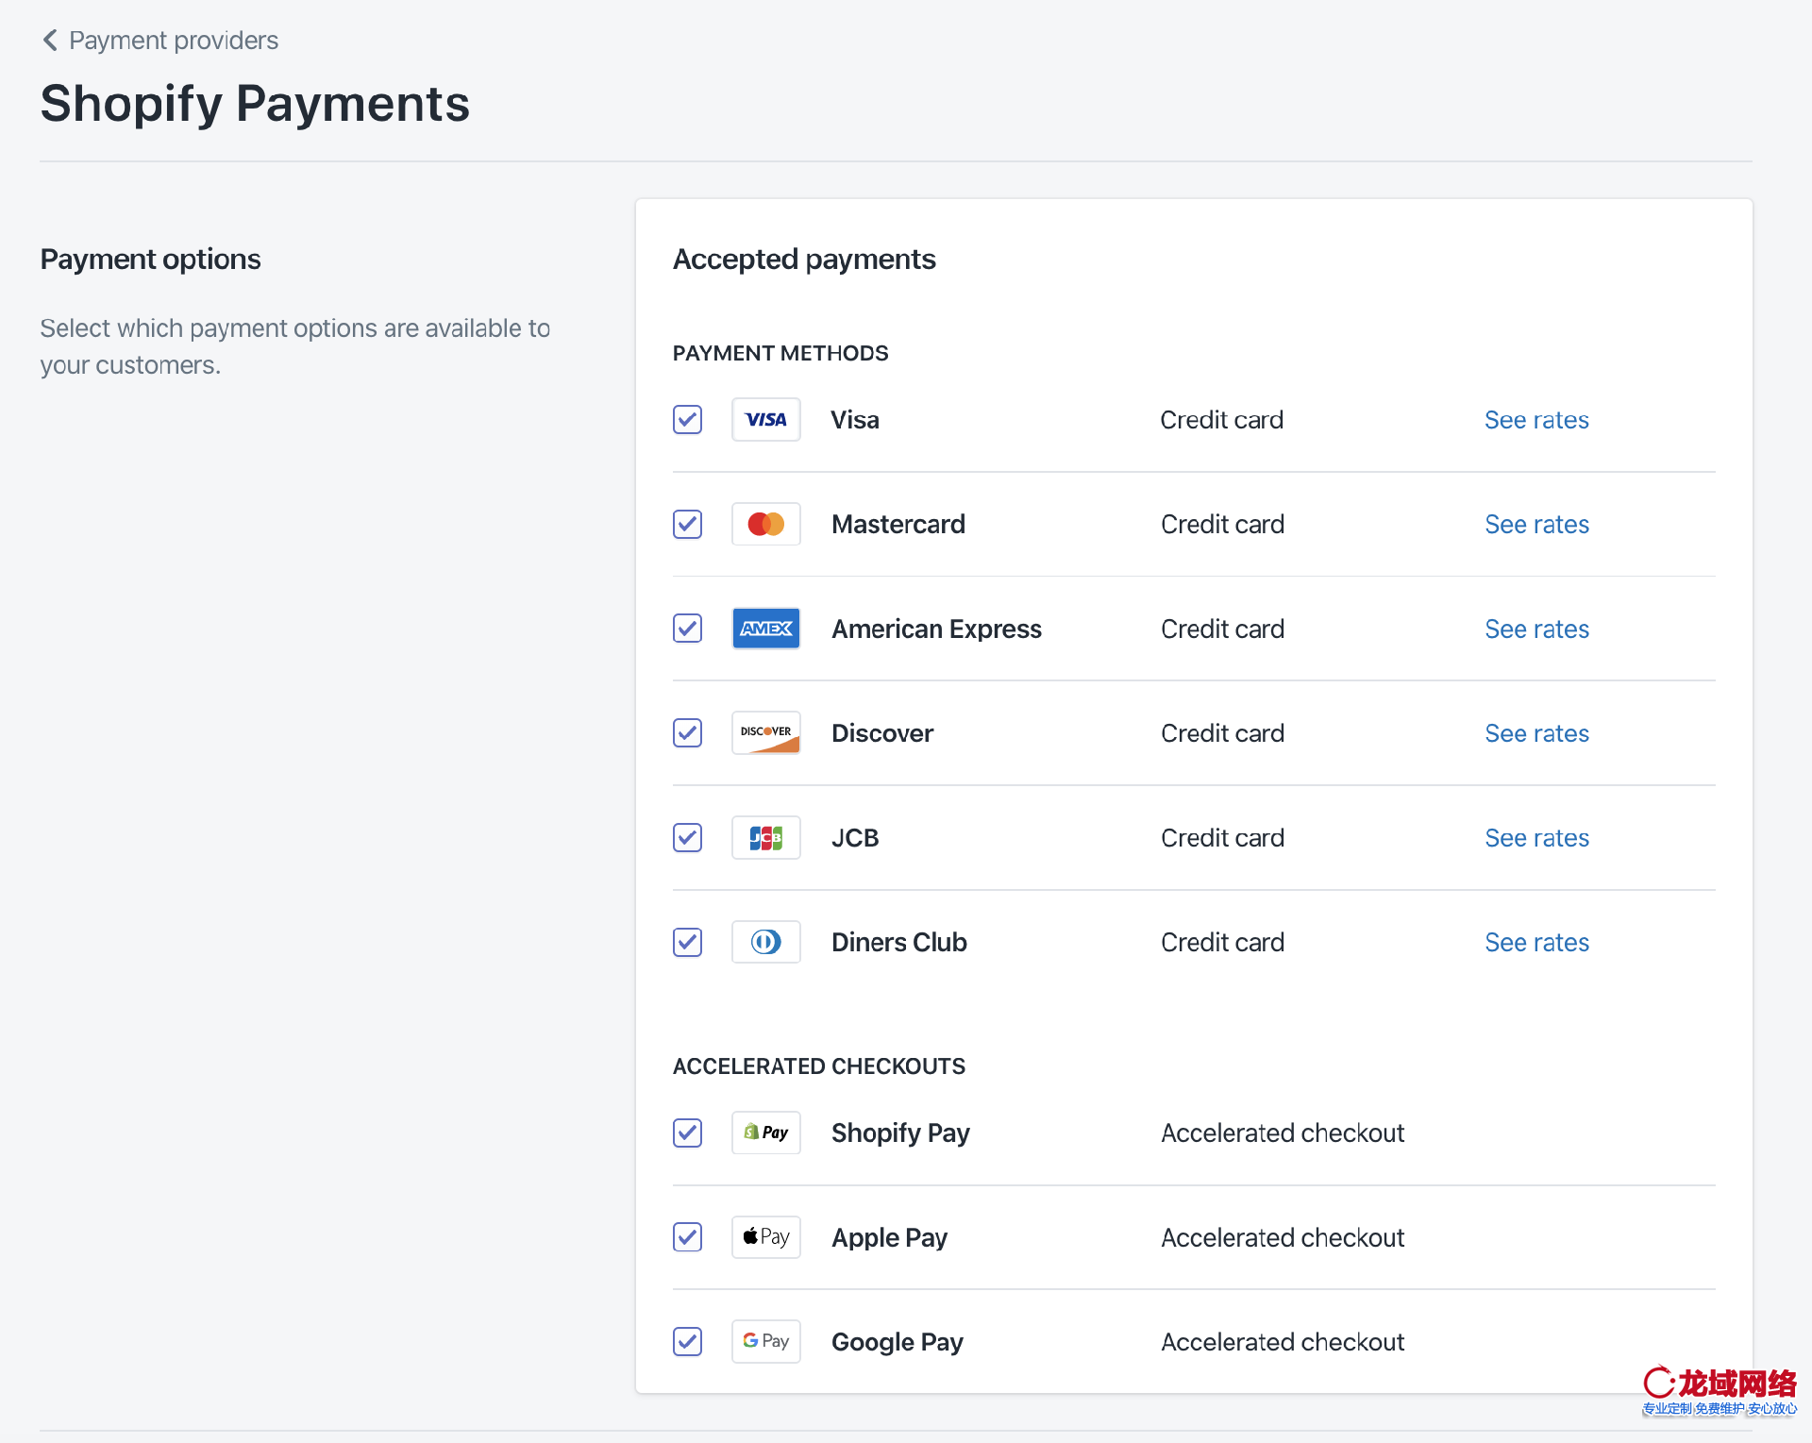
Task: View See rates for JCB
Action: [1536, 838]
